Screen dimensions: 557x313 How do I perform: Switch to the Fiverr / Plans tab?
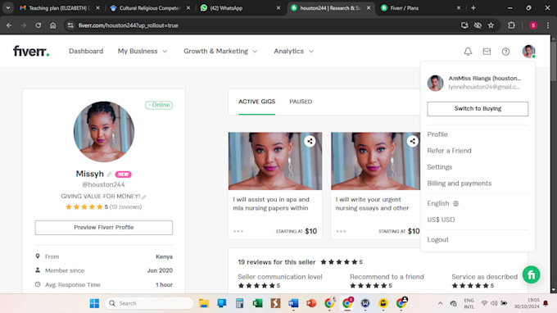point(420,8)
